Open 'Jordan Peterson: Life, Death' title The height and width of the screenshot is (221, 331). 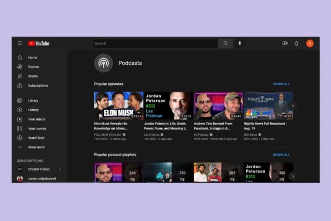165,126
